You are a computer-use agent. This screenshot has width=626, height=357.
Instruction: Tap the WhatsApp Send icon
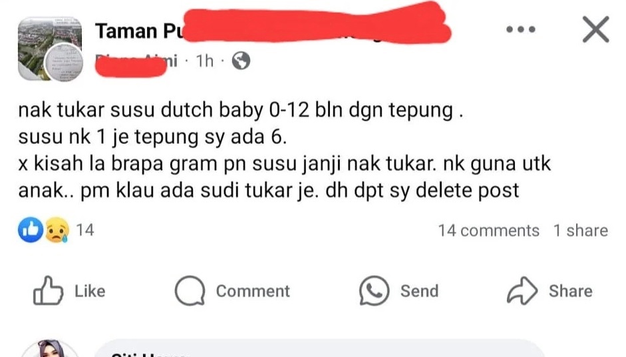coord(374,290)
